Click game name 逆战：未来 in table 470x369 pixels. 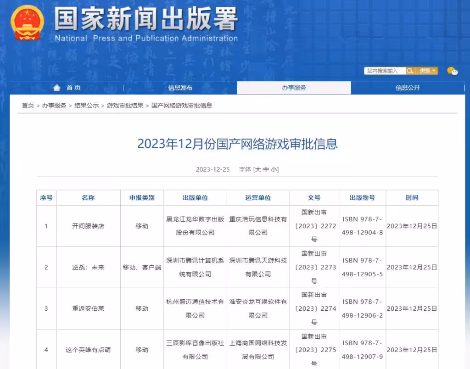tap(88, 267)
